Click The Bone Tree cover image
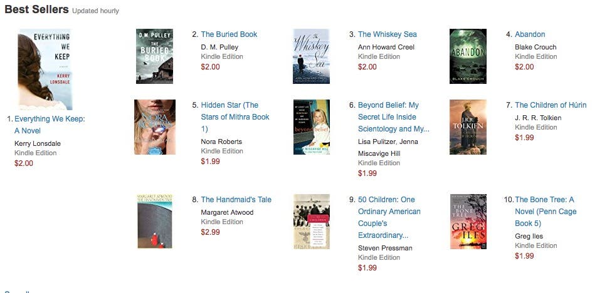Screen dimensions: 607x293 click(468, 221)
